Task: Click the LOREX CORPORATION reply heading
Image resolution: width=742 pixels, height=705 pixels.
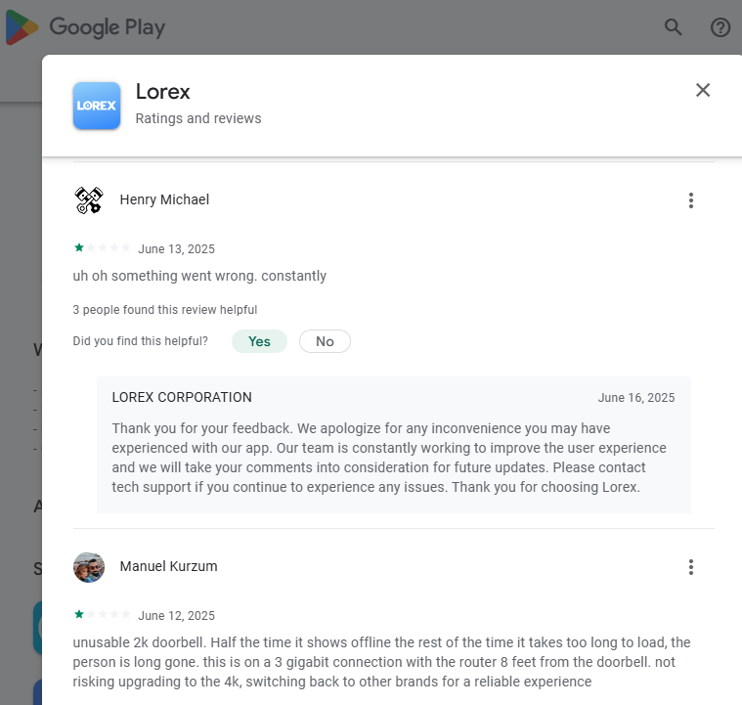Action: (x=182, y=397)
